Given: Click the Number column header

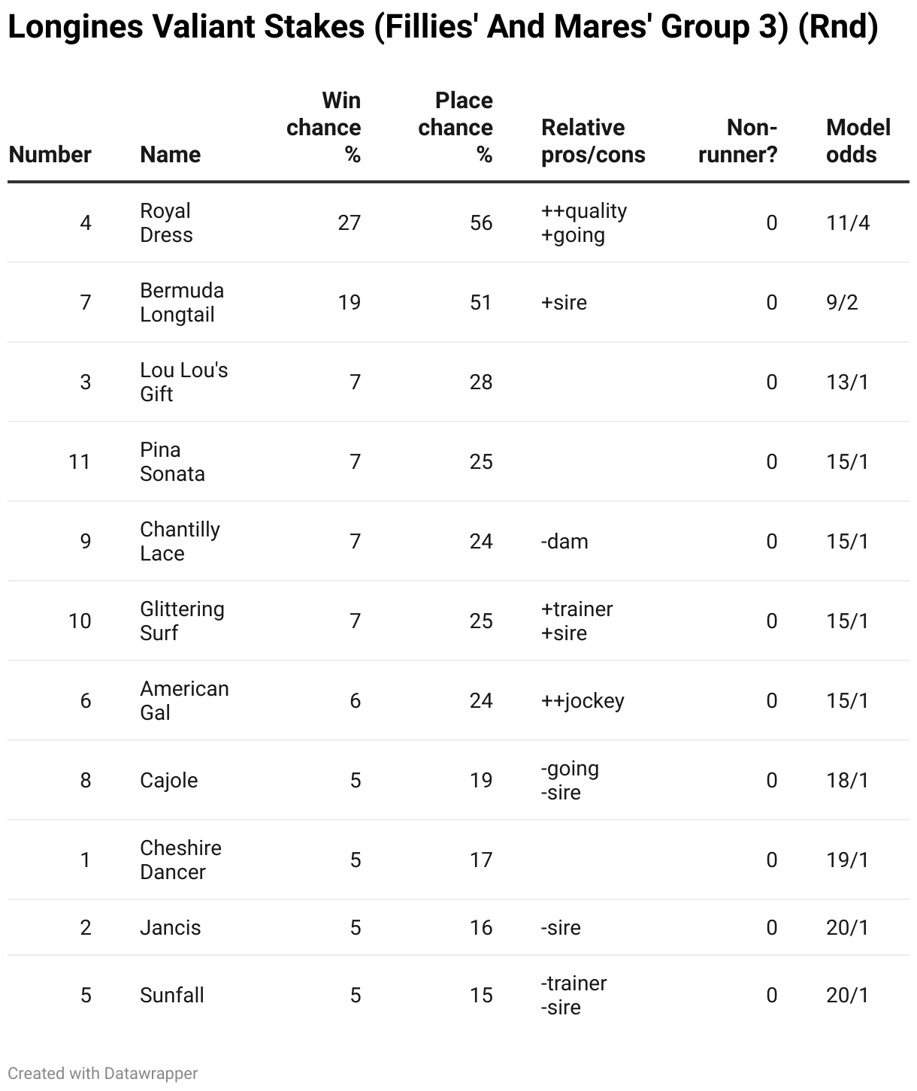Looking at the screenshot, I should click(x=50, y=155).
